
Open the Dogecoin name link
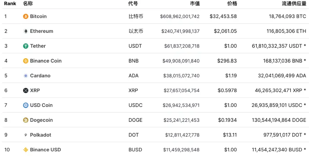coord(41,120)
